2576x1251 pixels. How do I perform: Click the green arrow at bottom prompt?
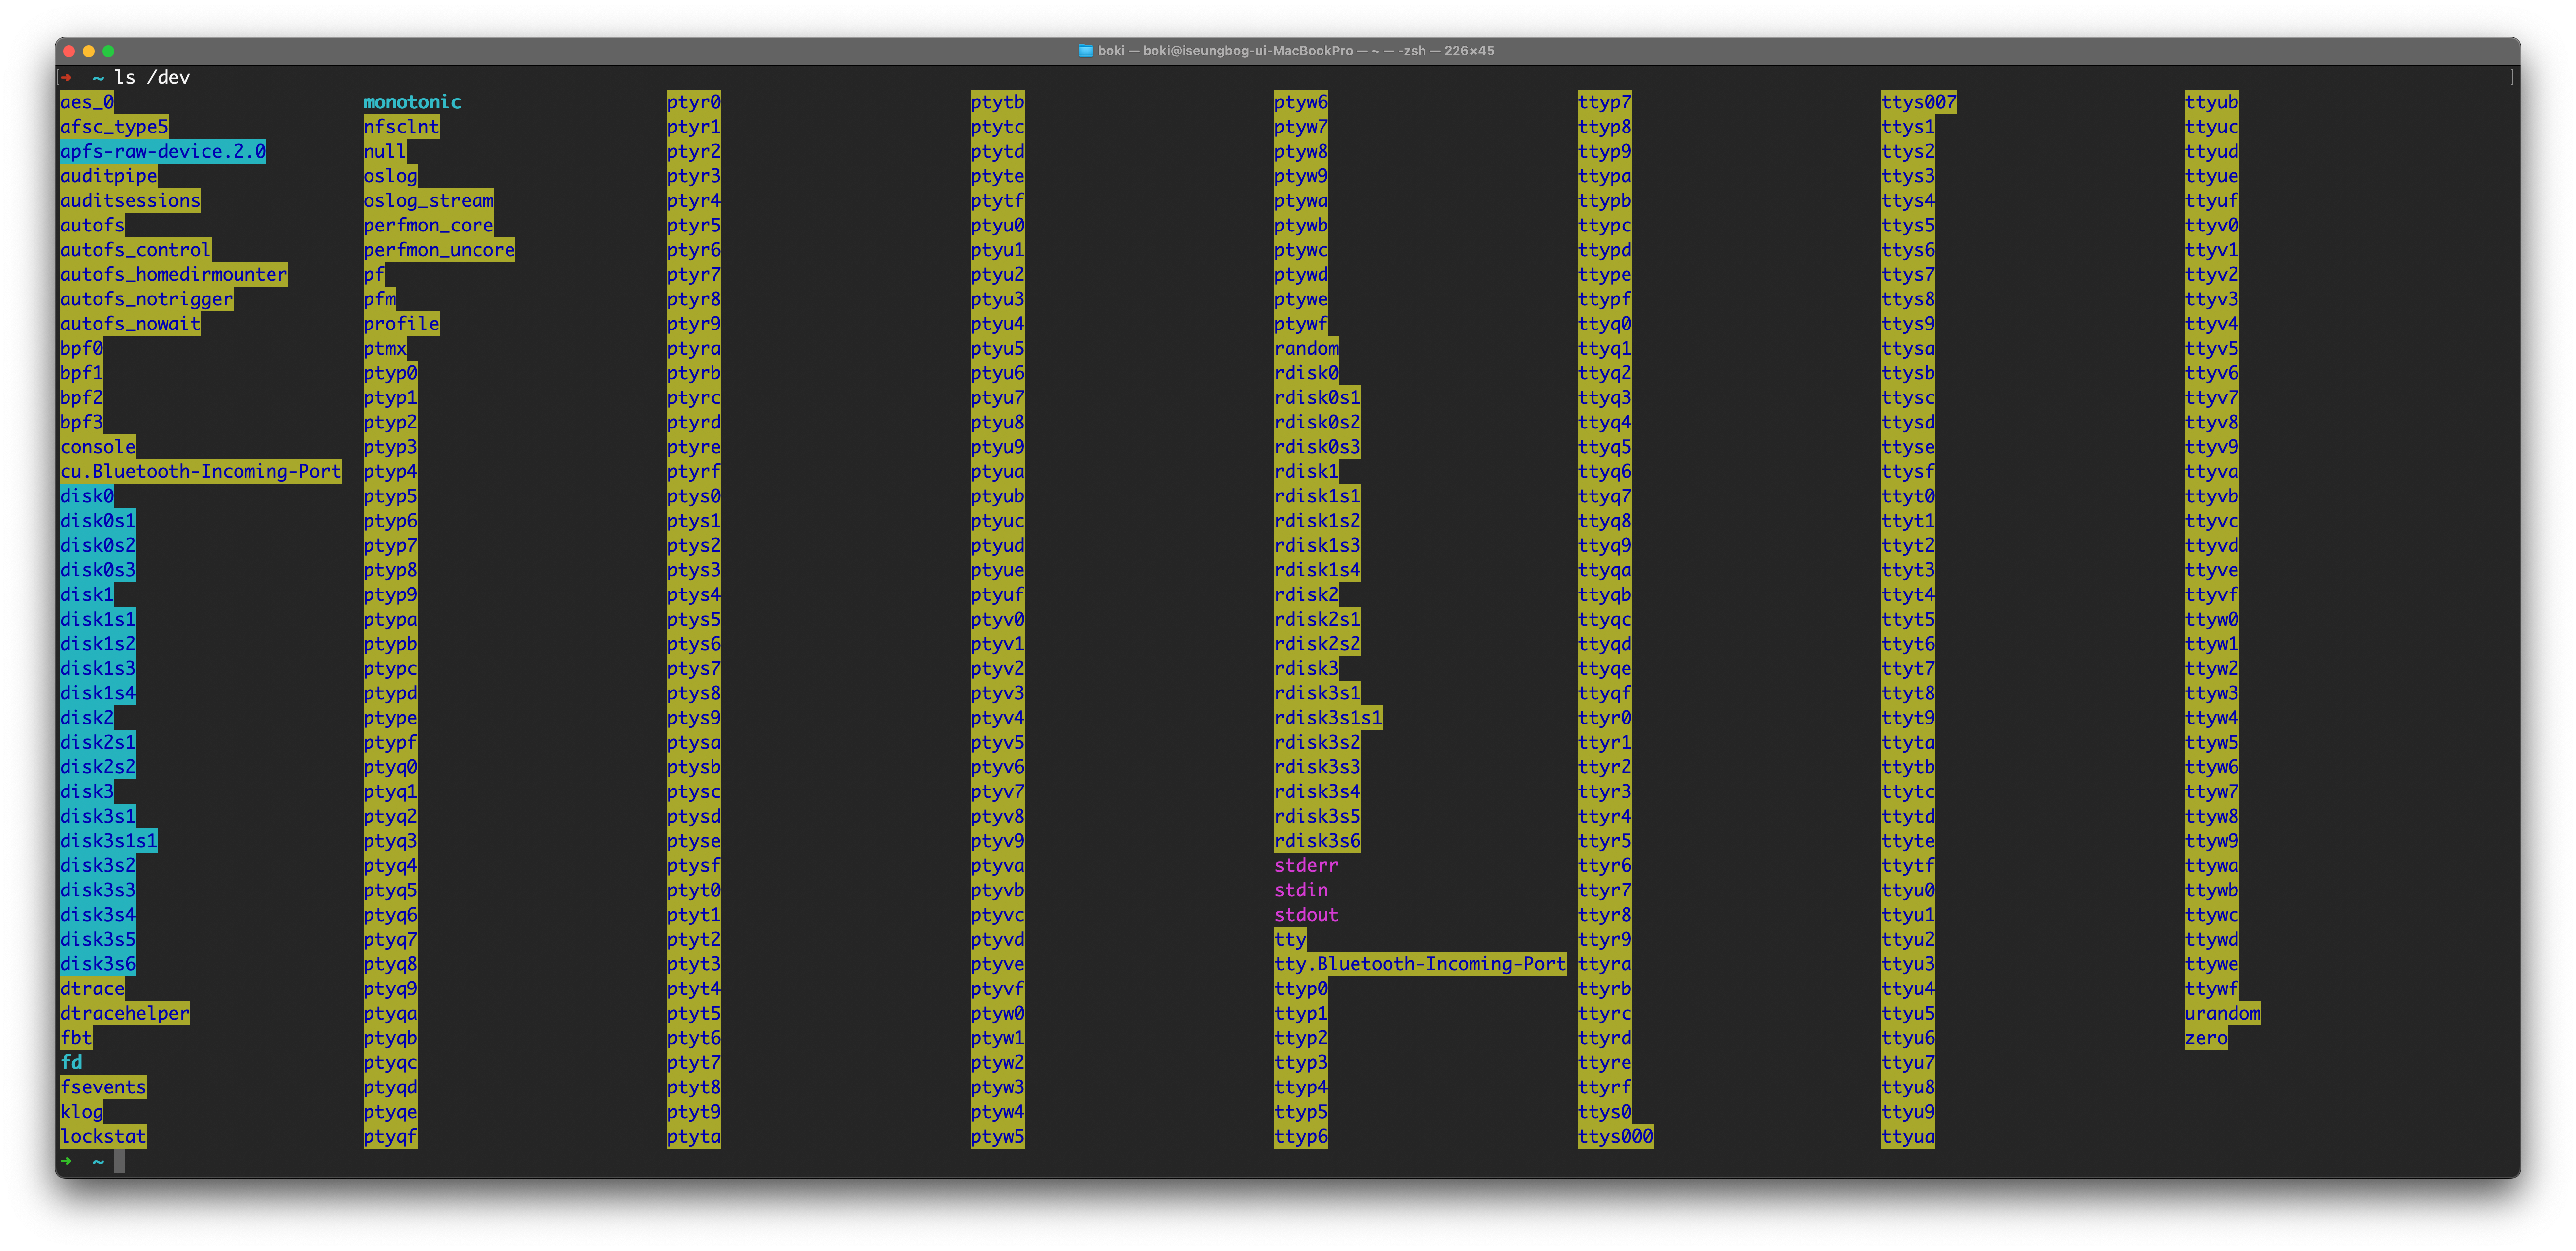(66, 1161)
